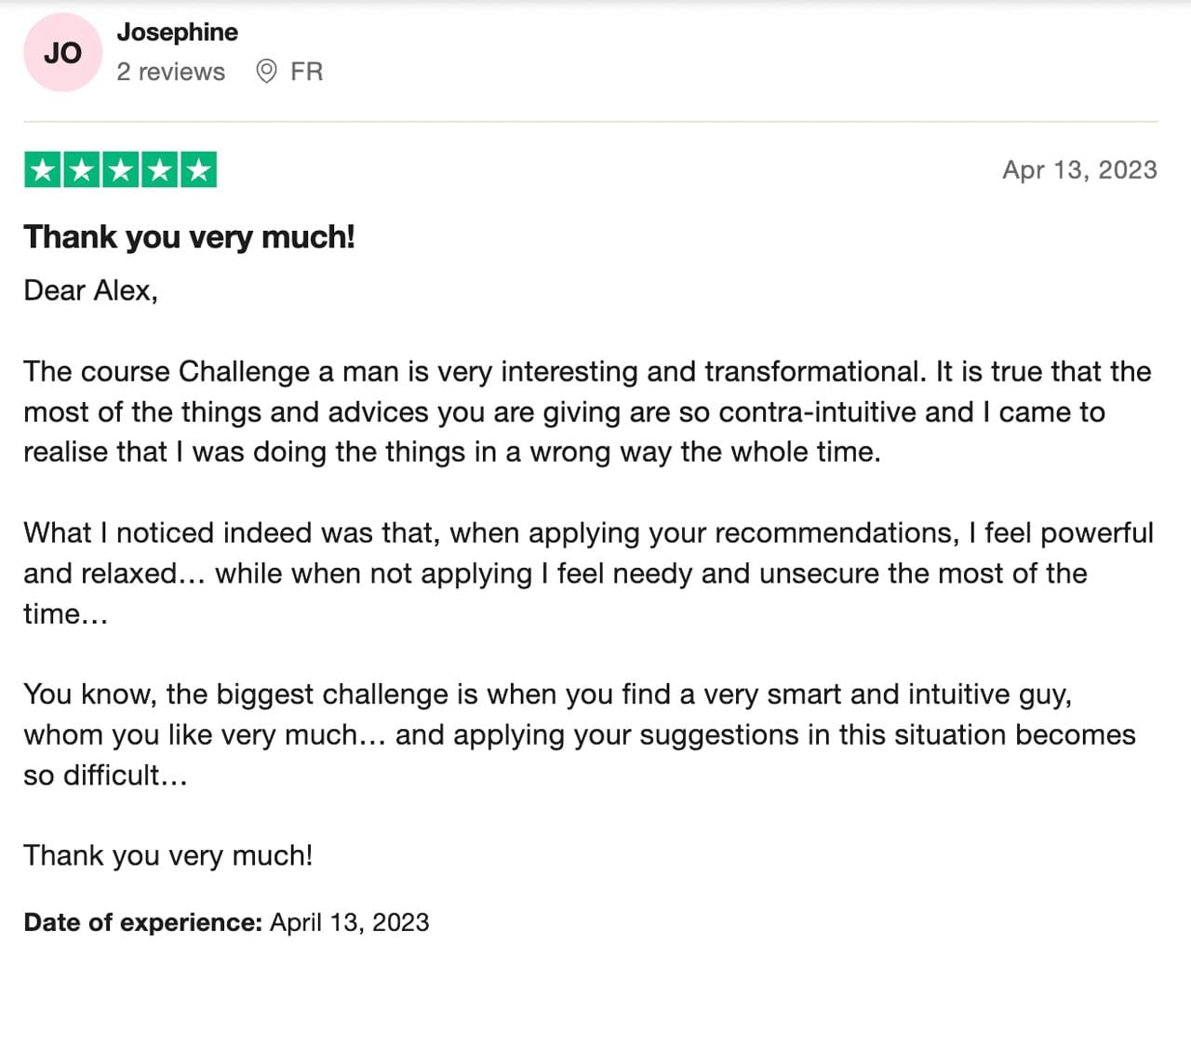Click the paragraph starting 'What I noticed indeed'
Screen dimensions: 1191x1049
[x=588, y=572]
